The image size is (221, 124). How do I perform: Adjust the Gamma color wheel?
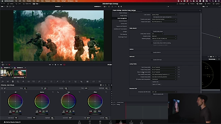42,101
